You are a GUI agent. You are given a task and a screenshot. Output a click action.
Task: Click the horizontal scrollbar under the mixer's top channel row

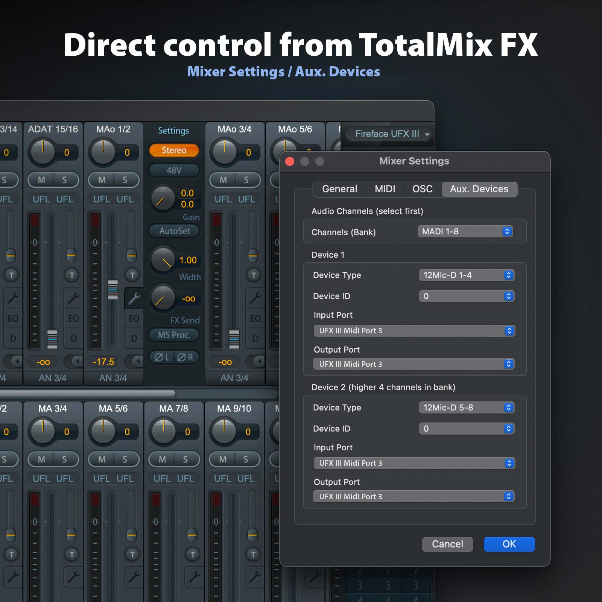[x=87, y=393]
